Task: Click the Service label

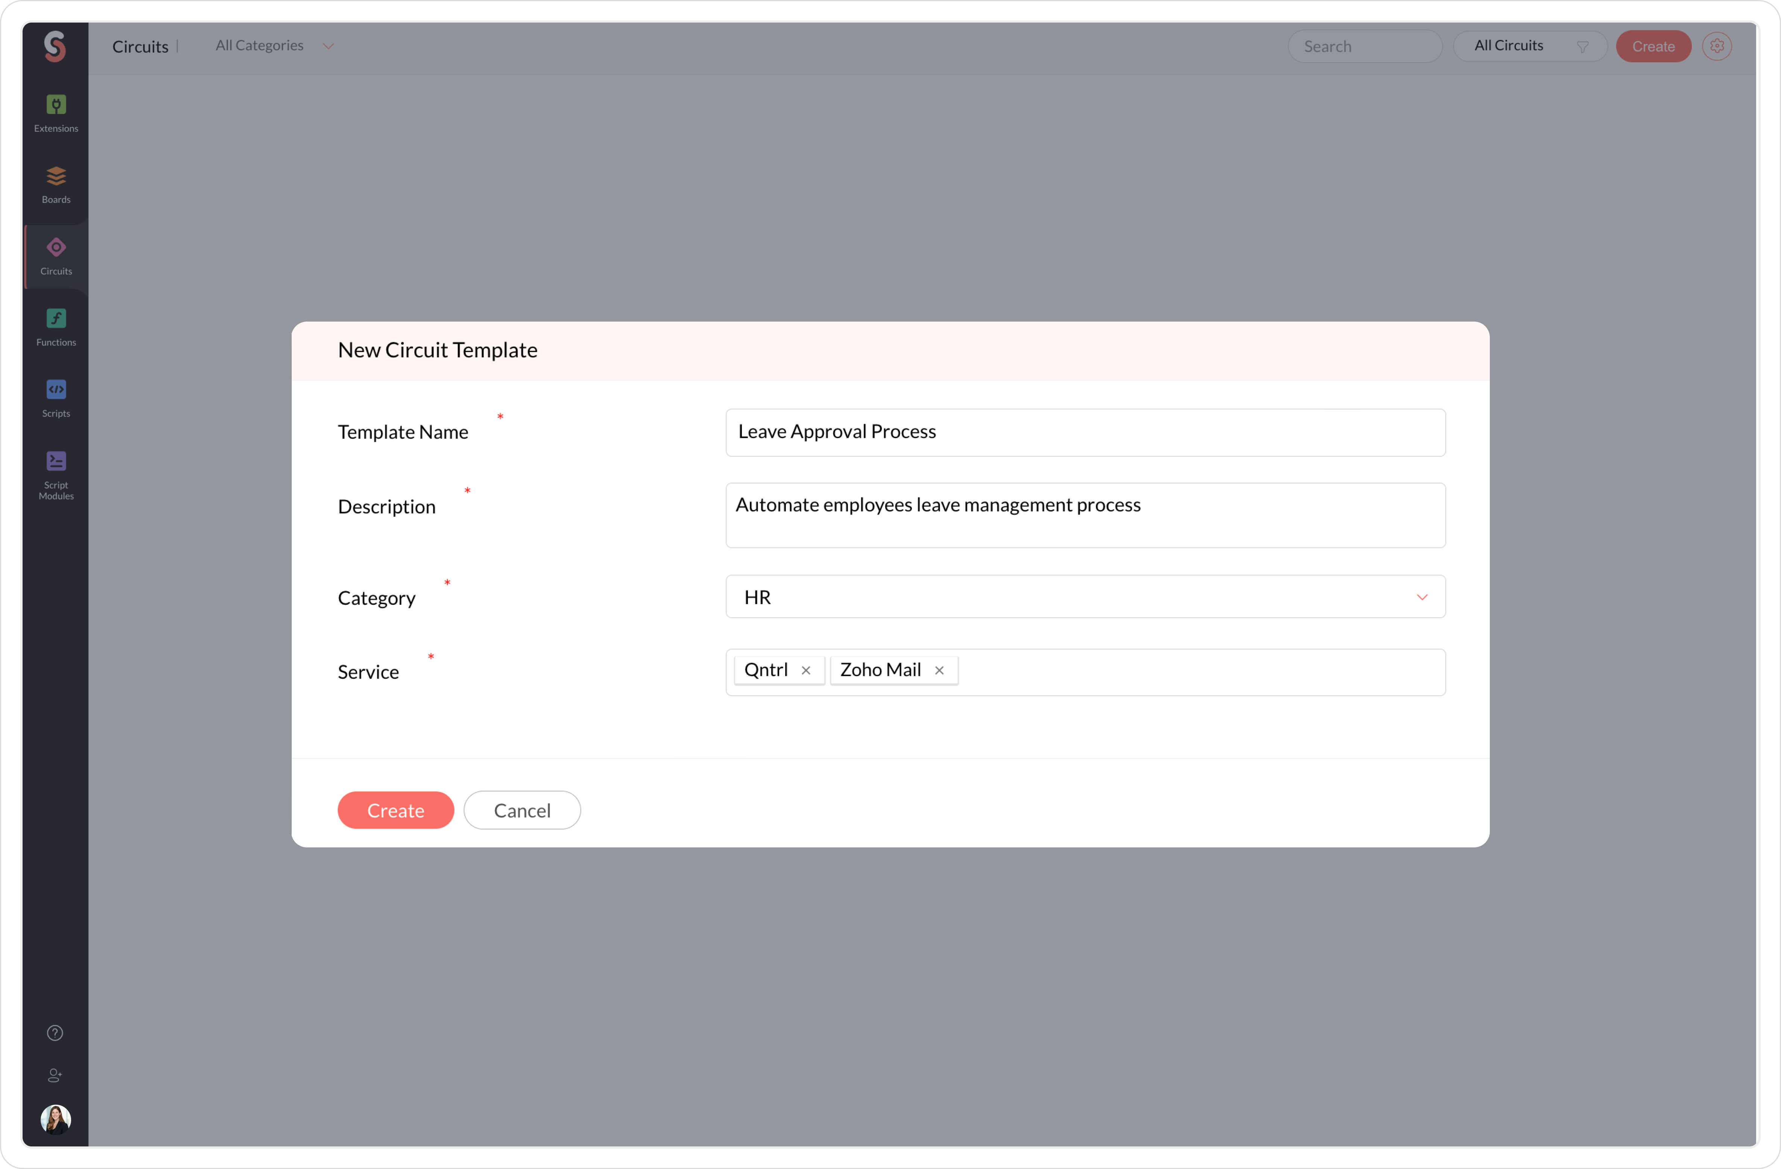Action: 368,673
